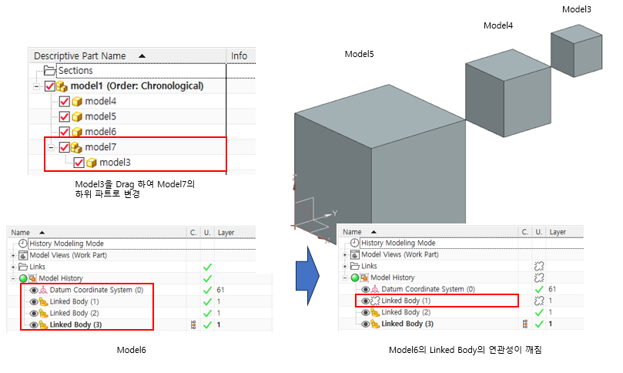Sort by Descriptive Part Name column header
The height and width of the screenshot is (373, 623).
(79, 55)
